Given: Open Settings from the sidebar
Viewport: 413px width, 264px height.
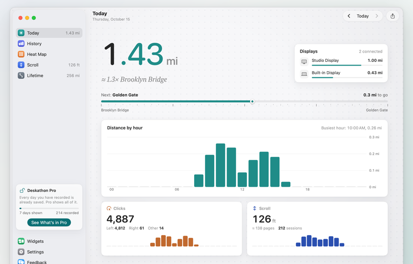Looking at the screenshot, I should [x=49, y=252].
